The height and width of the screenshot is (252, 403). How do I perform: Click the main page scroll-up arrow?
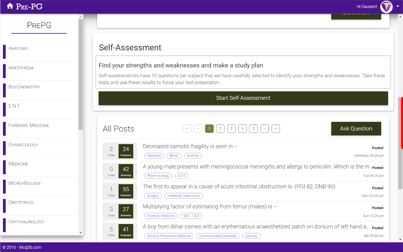400,17
